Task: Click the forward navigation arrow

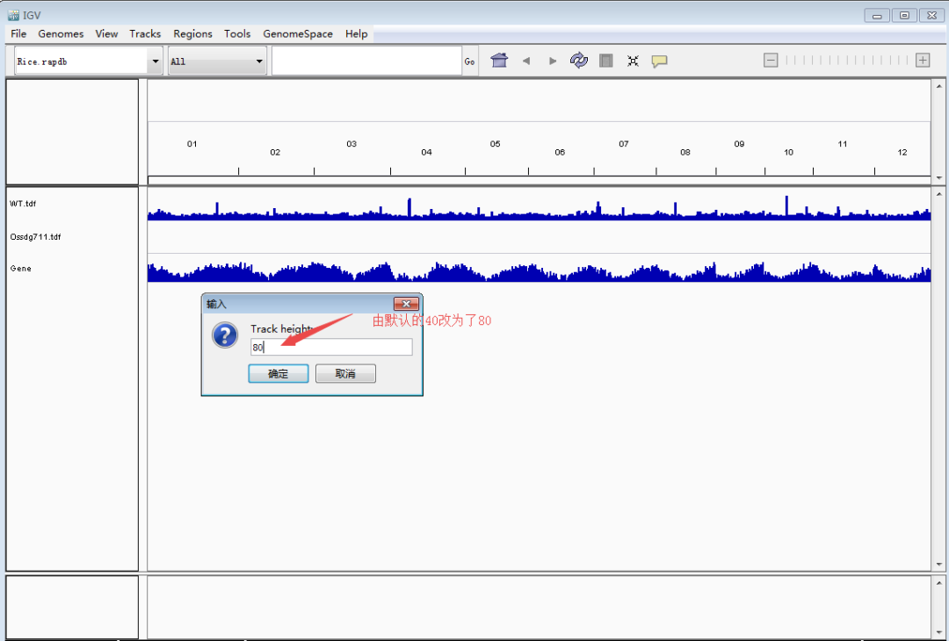Action: click(552, 60)
